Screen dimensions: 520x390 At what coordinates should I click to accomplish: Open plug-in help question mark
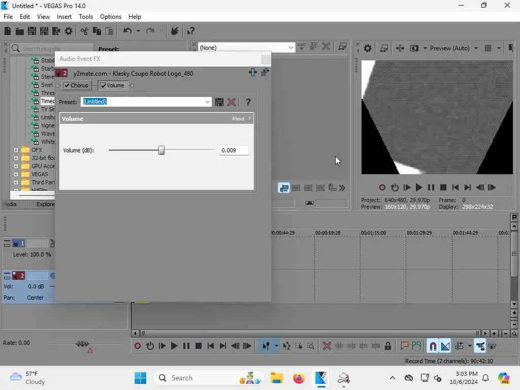pos(248,102)
